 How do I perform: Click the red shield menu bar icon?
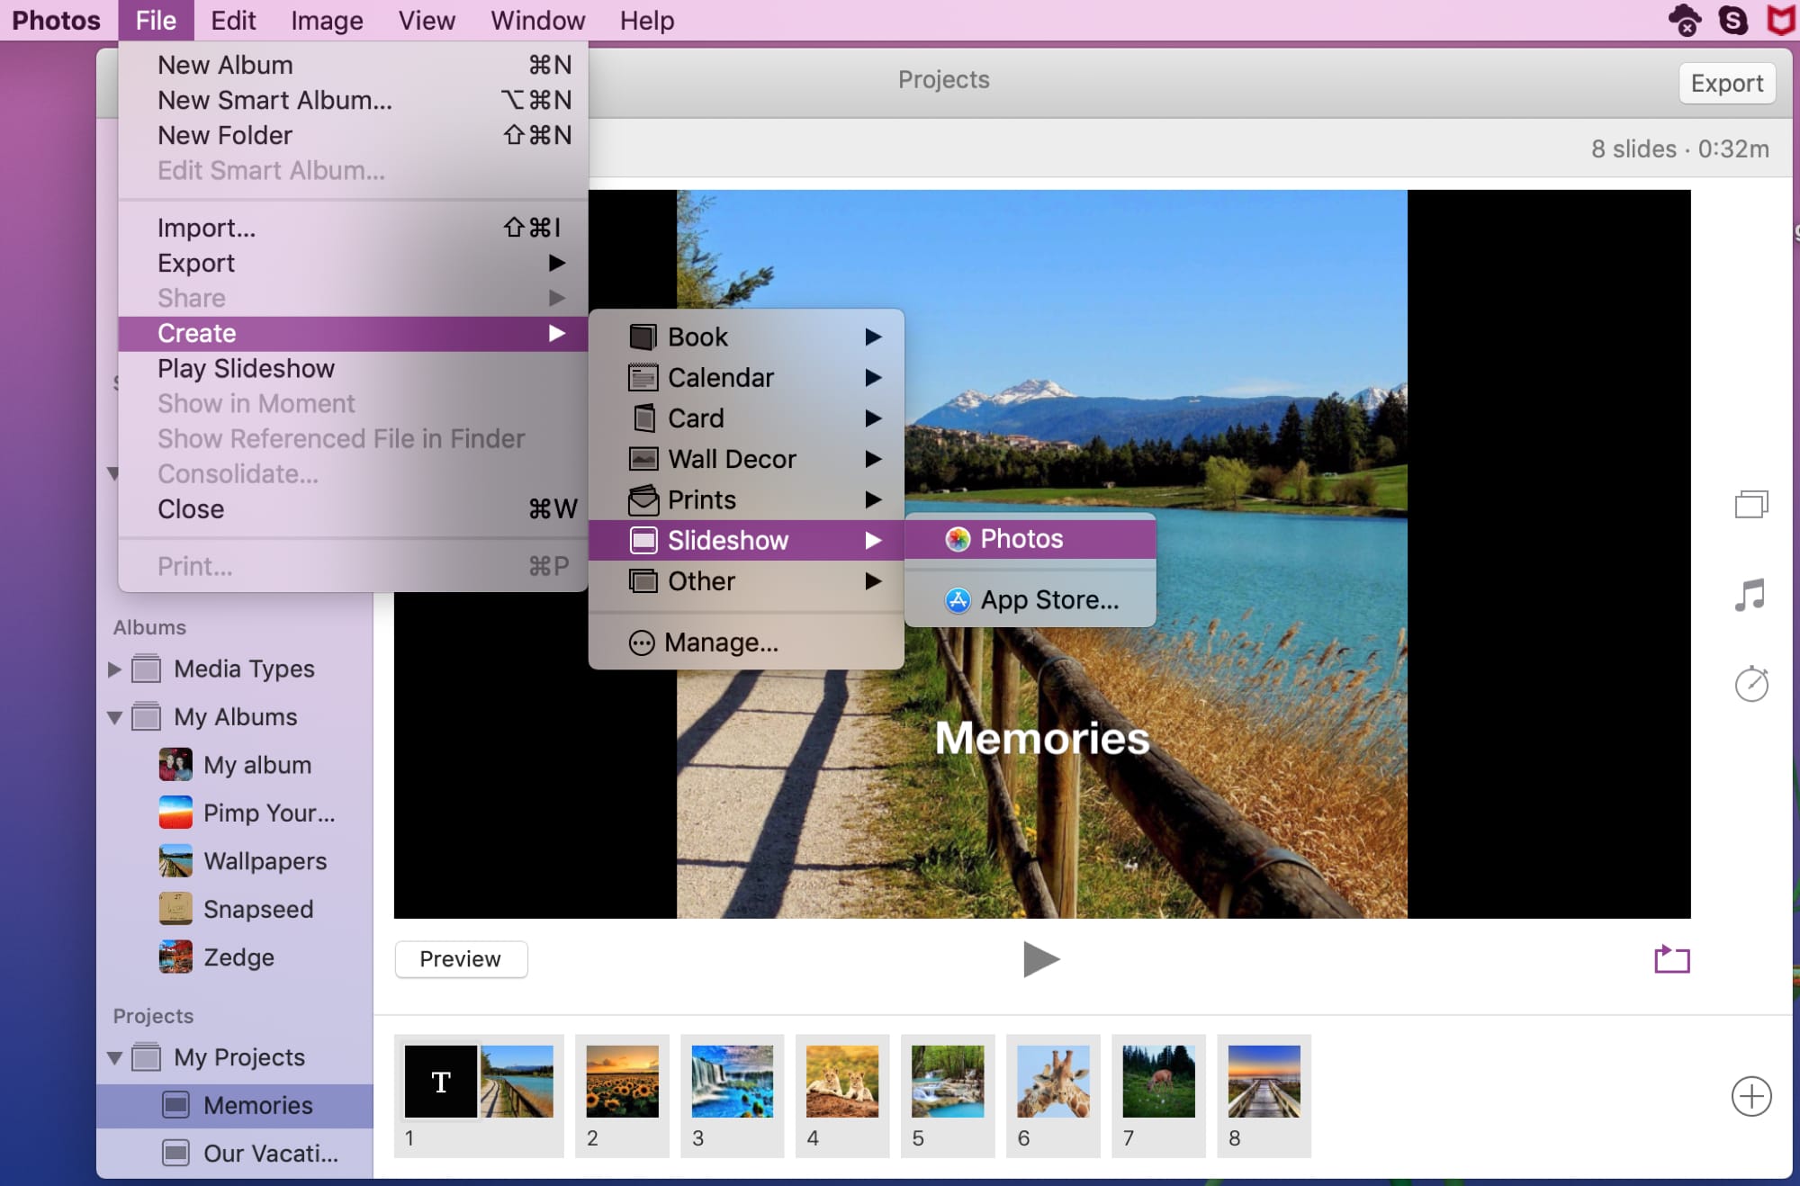pyautogui.click(x=1781, y=20)
